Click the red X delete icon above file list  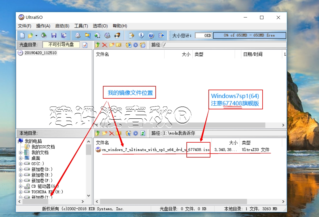click(x=105, y=45)
